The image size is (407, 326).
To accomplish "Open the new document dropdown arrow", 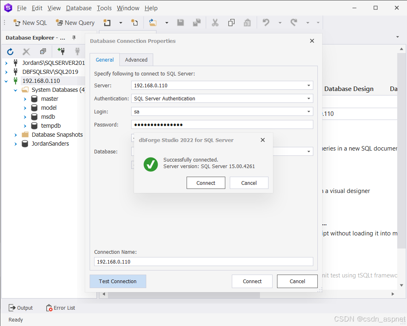I will 121,23.
